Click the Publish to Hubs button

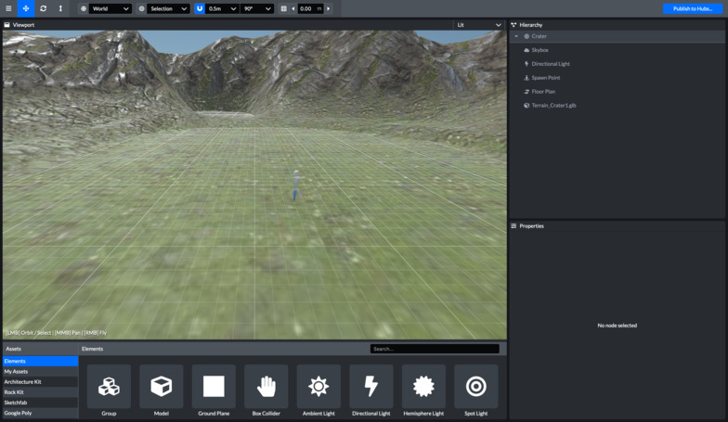693,8
